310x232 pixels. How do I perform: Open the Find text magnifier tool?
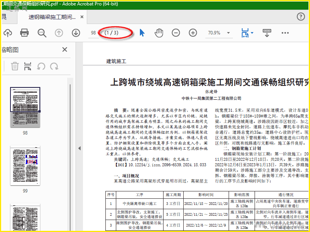pos(42,33)
